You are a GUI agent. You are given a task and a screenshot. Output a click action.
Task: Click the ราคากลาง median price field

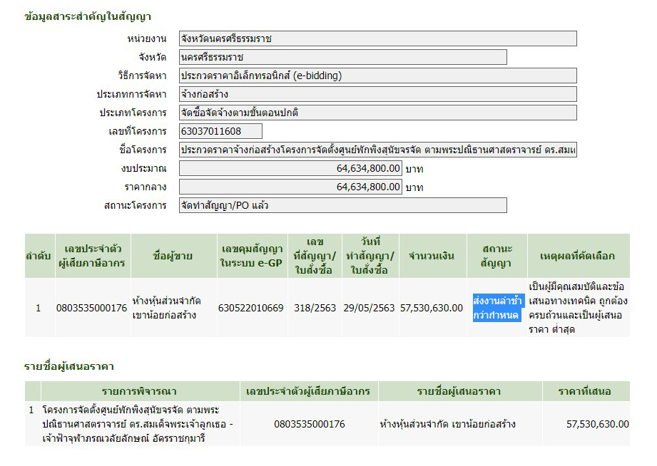click(290, 187)
